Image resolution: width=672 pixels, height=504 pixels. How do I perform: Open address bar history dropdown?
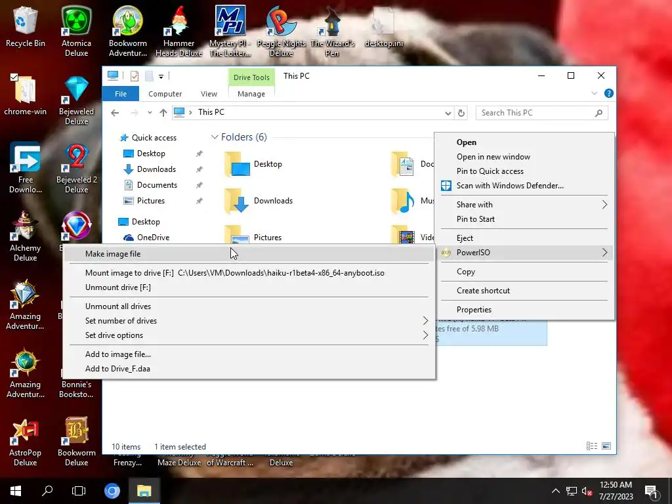click(x=448, y=113)
